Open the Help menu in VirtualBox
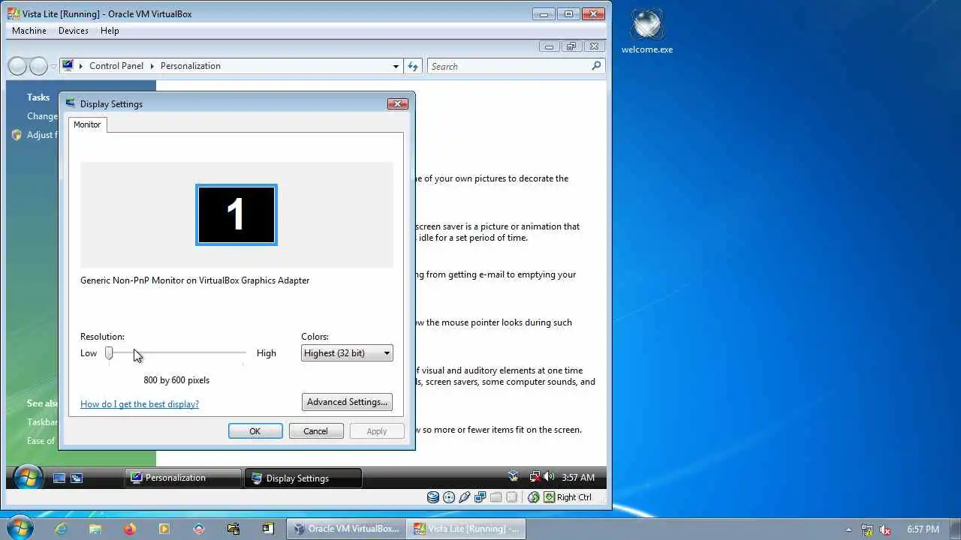 pyautogui.click(x=110, y=31)
